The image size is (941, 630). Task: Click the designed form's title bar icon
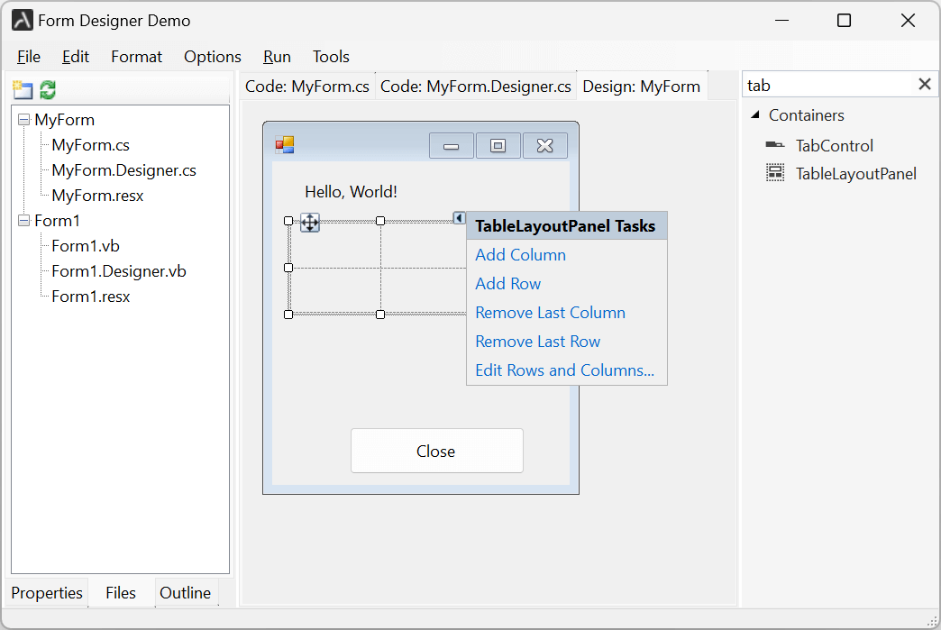[x=285, y=144]
